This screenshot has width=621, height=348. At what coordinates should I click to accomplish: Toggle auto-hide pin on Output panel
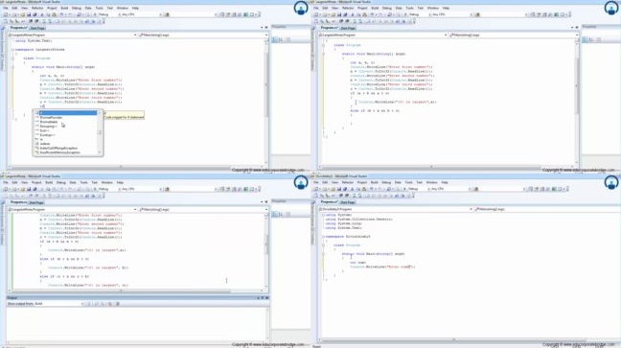point(263,297)
